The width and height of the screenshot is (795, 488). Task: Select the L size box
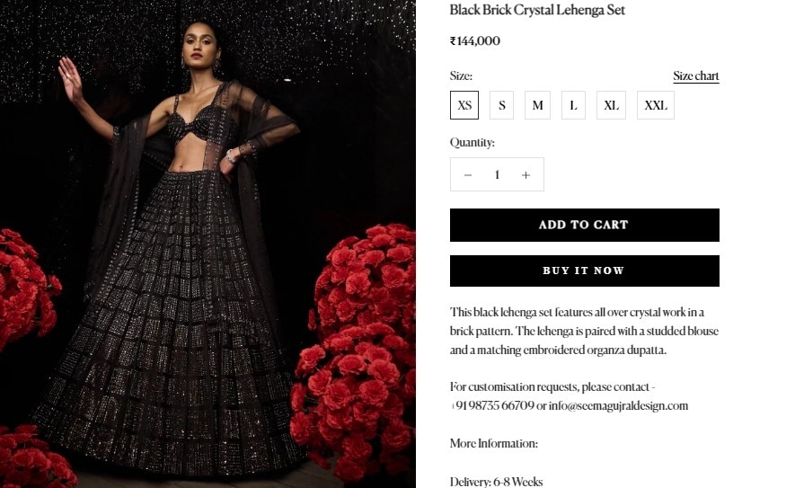coord(573,105)
